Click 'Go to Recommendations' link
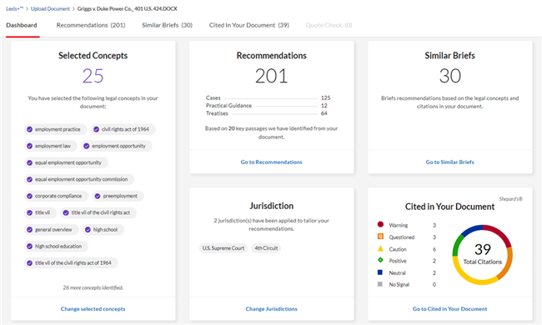 click(271, 162)
